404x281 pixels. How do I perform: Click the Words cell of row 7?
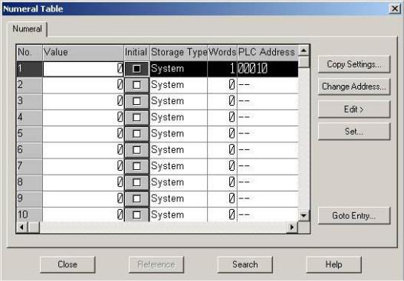coord(222,166)
